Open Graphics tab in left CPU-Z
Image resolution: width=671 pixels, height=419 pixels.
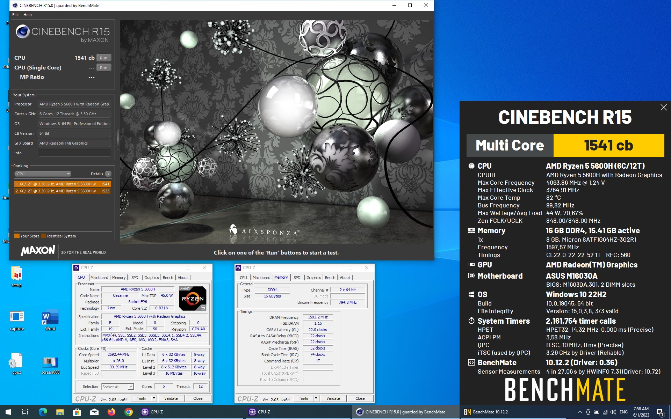(152, 278)
